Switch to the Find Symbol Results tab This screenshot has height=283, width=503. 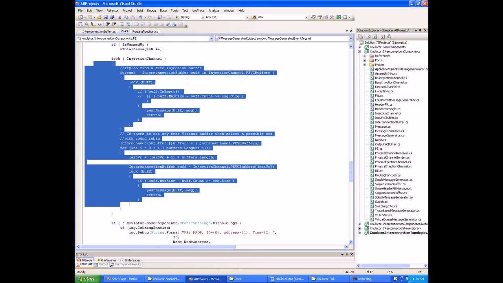tap(126, 265)
